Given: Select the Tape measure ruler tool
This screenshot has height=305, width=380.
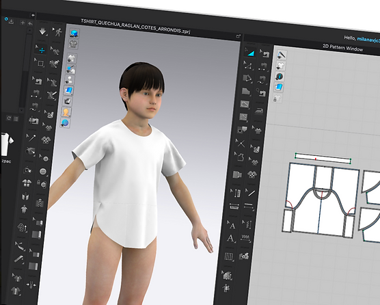Looking at the screenshot, I should pyautogui.click(x=19, y=259).
